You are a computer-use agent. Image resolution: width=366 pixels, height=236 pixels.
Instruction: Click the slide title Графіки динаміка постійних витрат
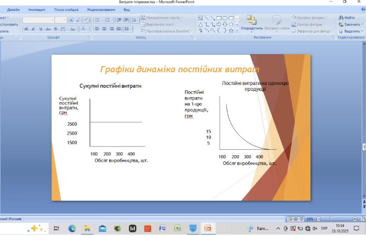(180, 69)
